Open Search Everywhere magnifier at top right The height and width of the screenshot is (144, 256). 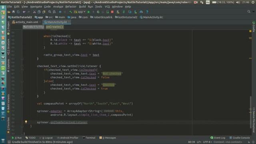click(x=249, y=12)
